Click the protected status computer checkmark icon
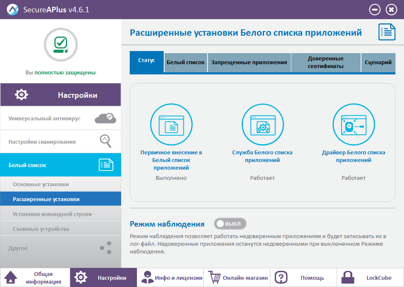The image size is (404, 287). pyautogui.click(x=61, y=45)
